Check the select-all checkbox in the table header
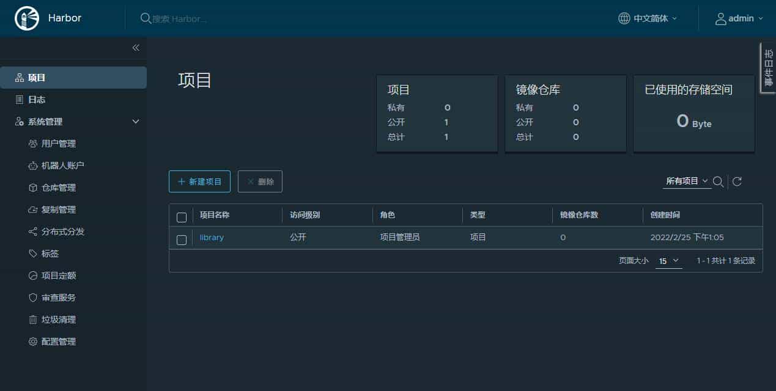 [181, 216]
